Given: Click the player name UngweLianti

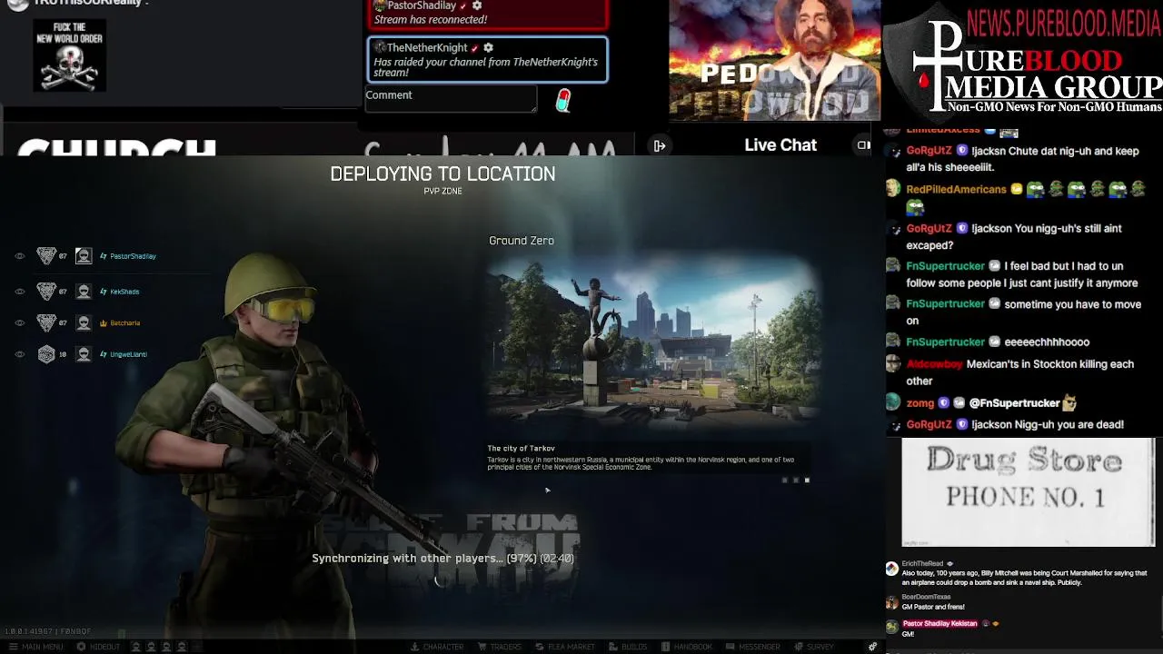Looking at the screenshot, I should click(x=128, y=354).
